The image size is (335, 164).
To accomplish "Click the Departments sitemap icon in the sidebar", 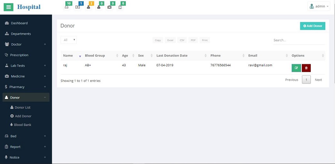I will (x=7, y=34).
